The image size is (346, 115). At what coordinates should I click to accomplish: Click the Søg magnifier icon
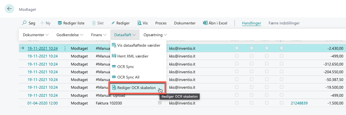(24, 23)
